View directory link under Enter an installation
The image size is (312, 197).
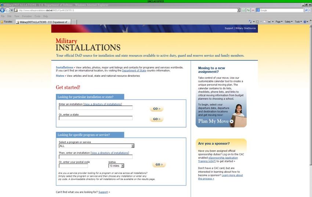(x=102, y=104)
